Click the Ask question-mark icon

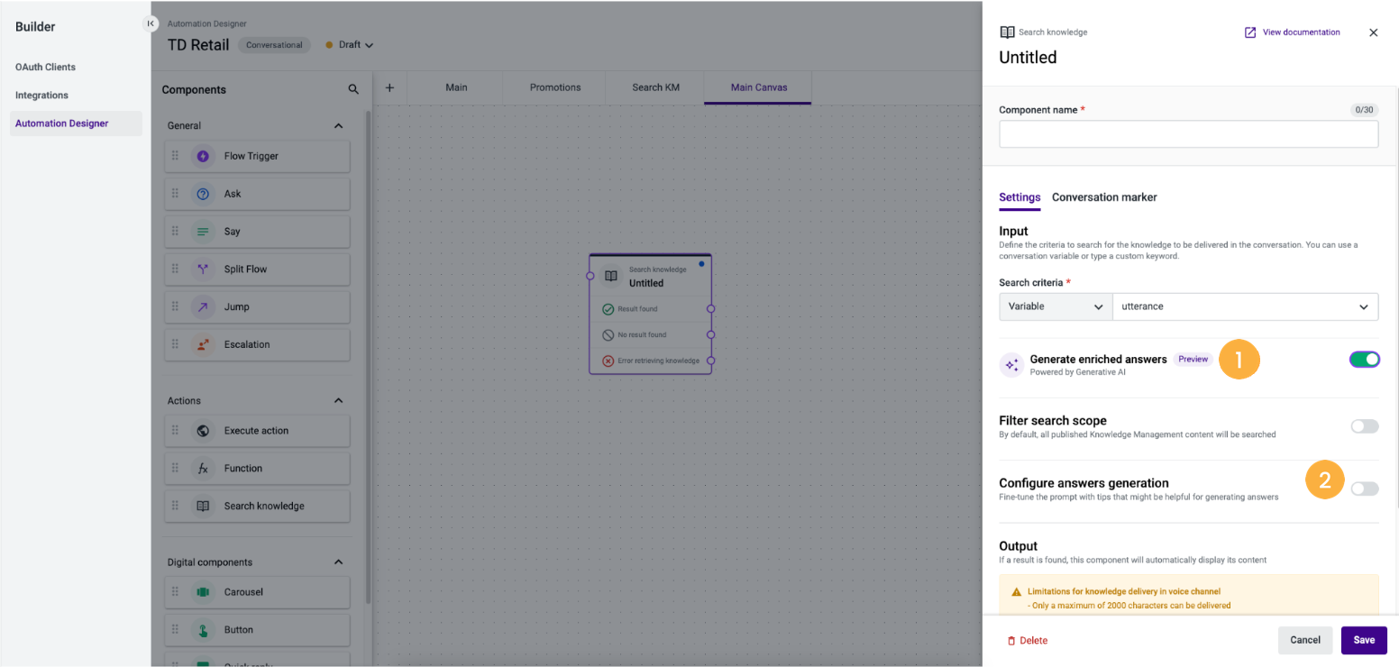[x=203, y=194]
